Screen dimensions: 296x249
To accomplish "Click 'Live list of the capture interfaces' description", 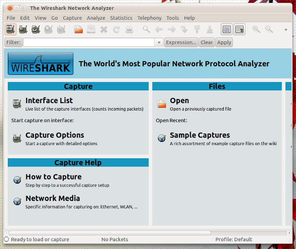I will [84, 109].
